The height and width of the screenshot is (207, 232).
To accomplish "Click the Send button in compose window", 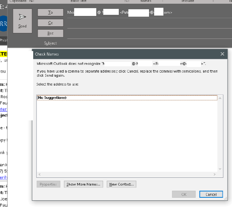I will (22, 21).
